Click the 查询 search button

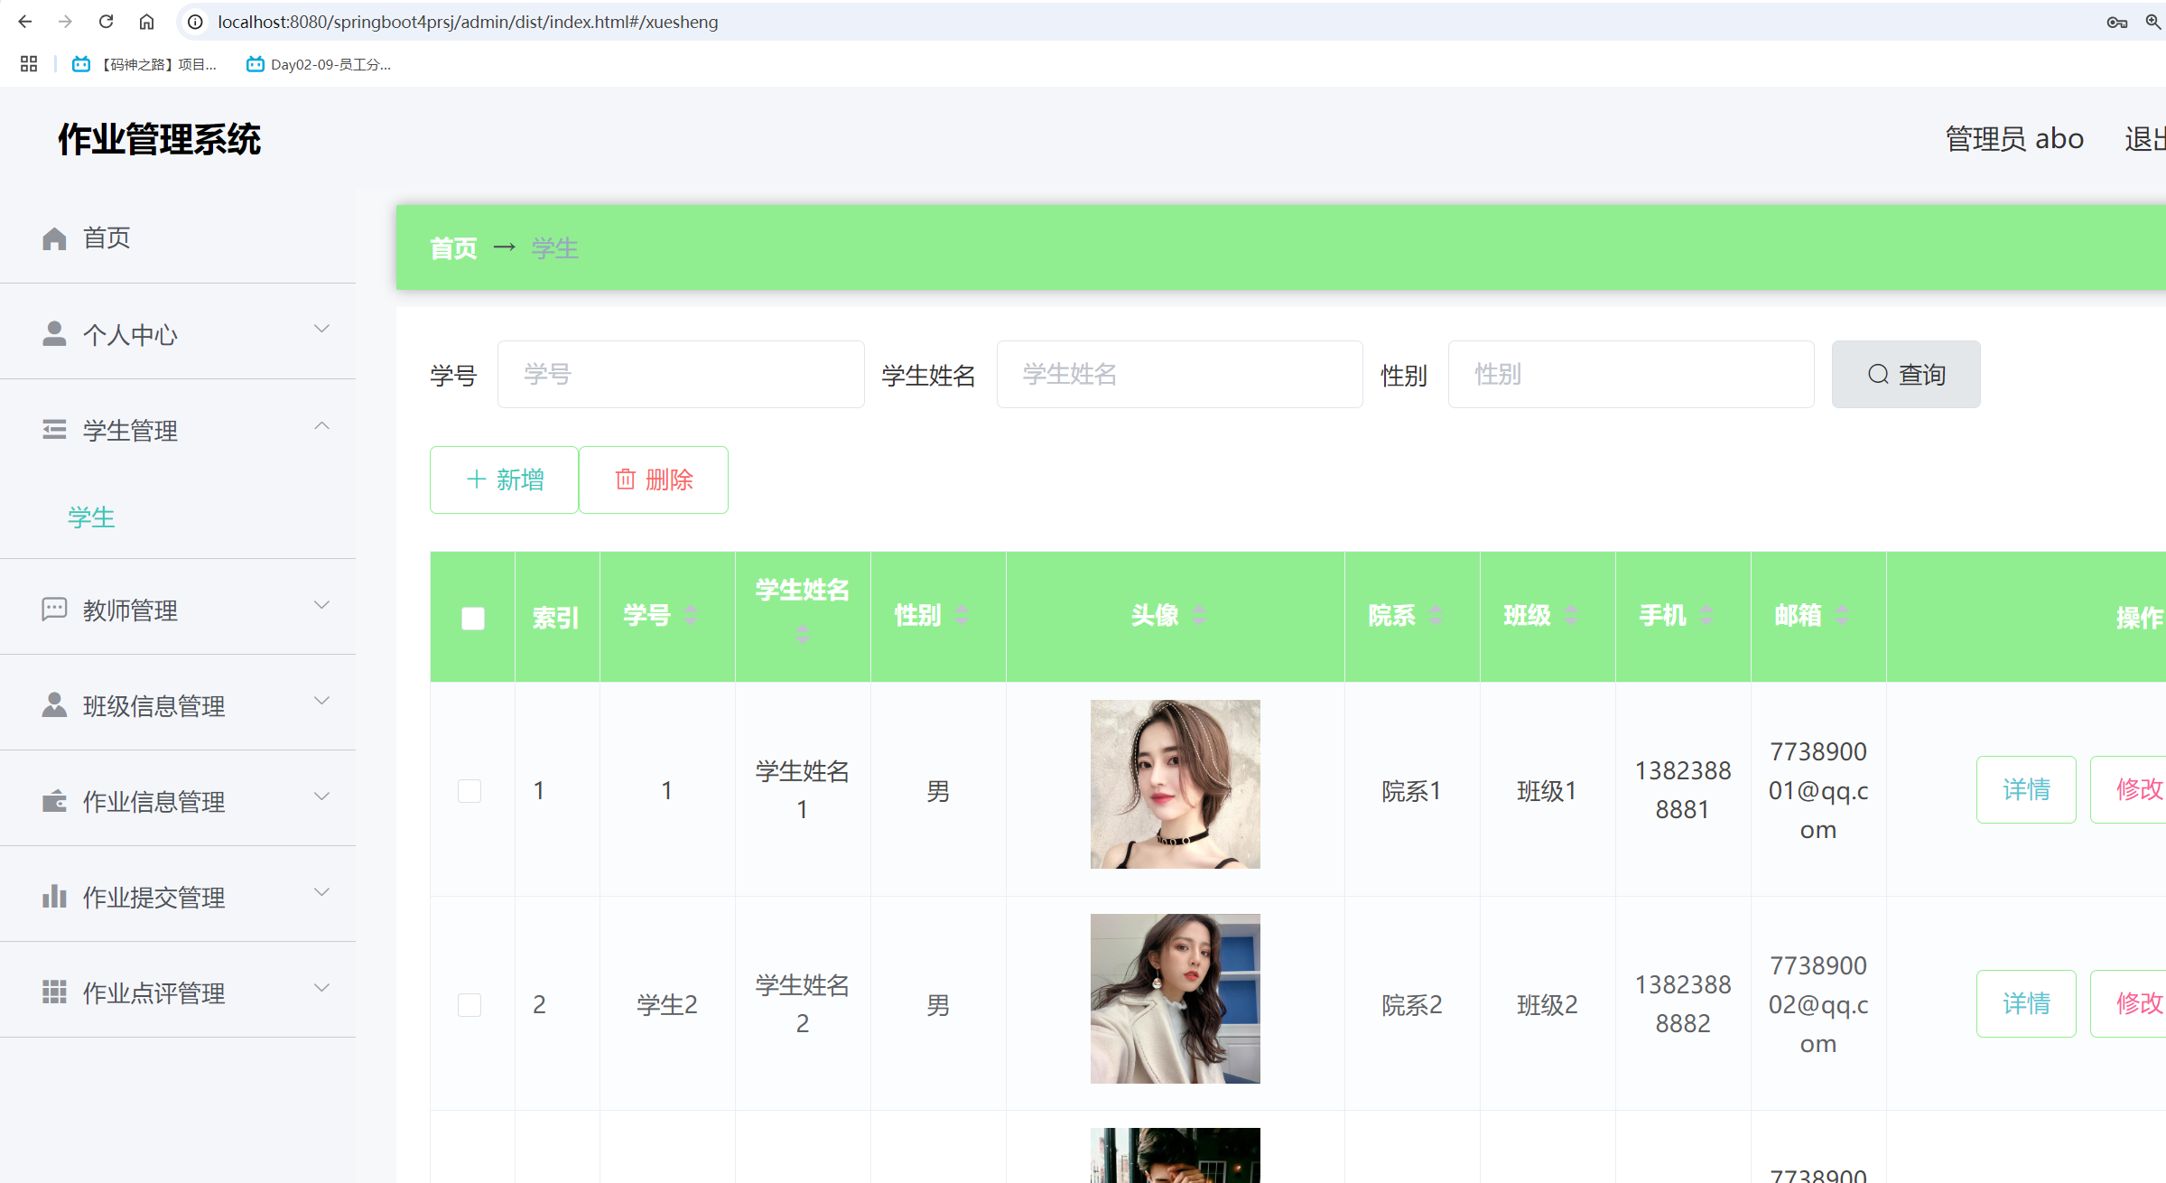point(1905,375)
